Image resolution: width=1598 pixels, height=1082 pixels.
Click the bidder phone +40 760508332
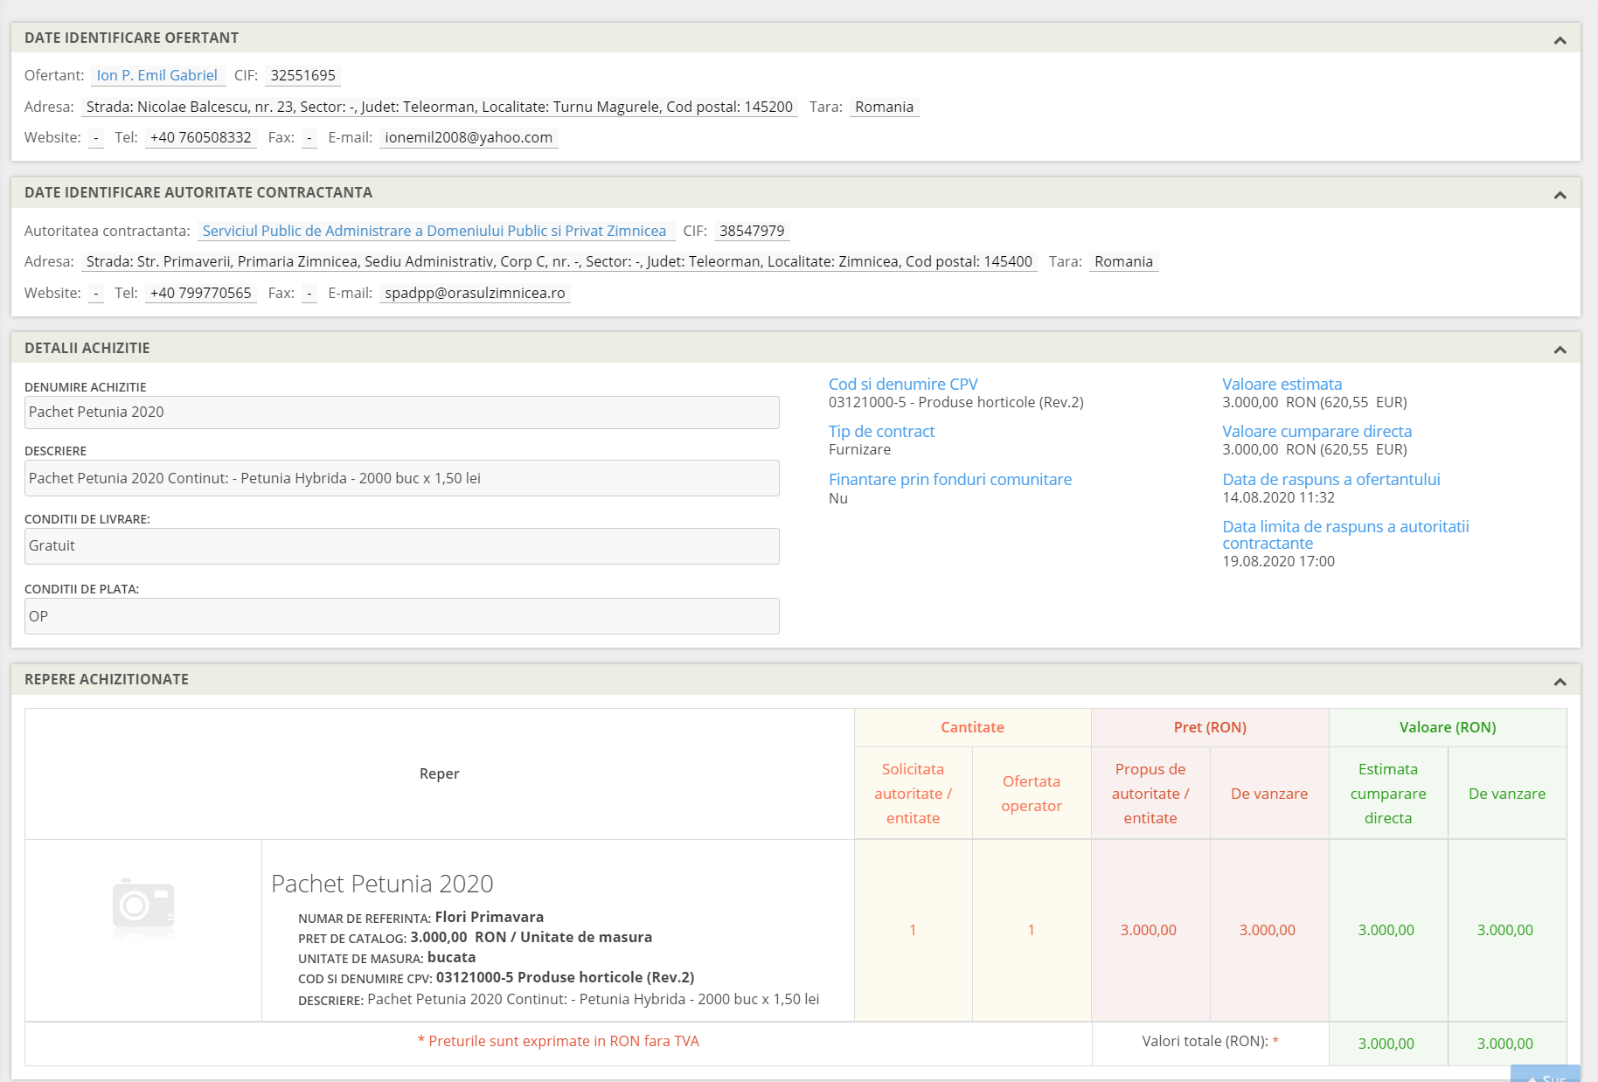[201, 137]
